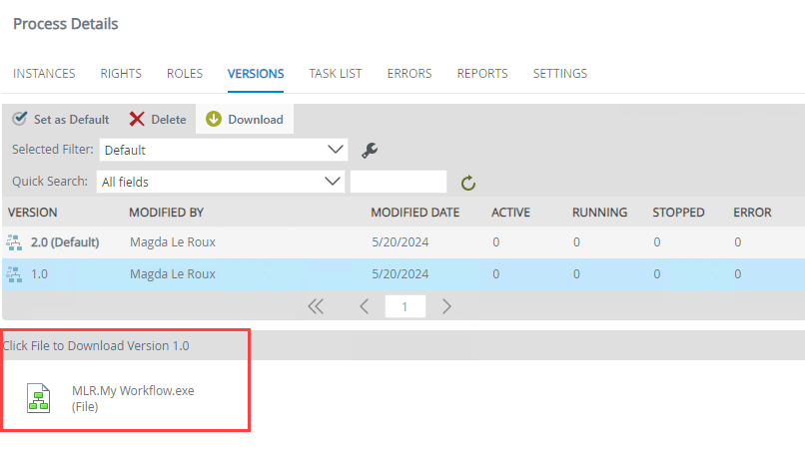This screenshot has height=451, width=805.
Task: Click the page number field
Action: [404, 306]
